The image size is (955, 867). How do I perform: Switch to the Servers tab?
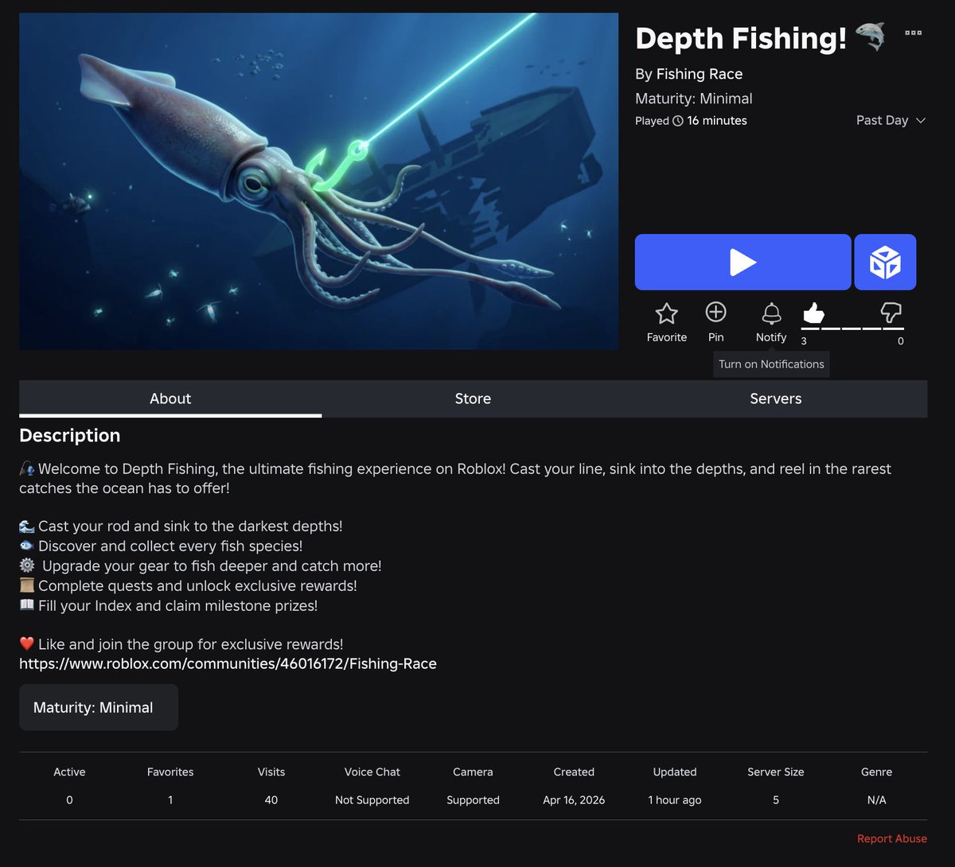point(776,399)
